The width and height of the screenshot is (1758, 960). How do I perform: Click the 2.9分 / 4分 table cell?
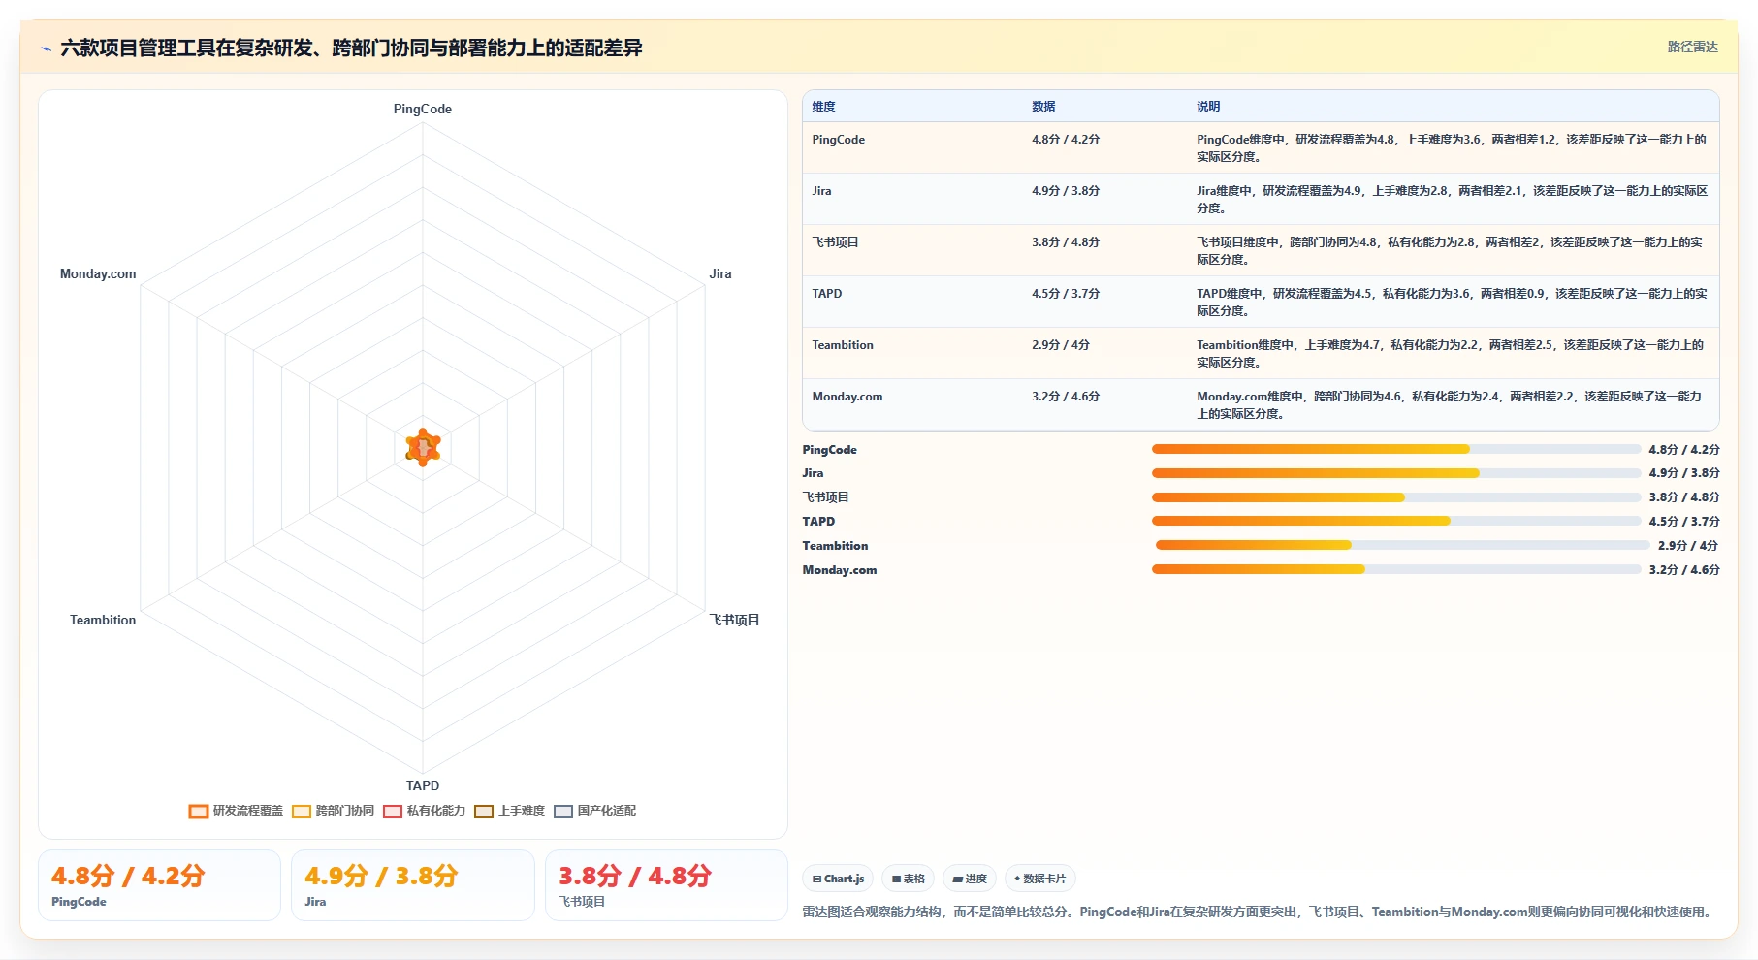pyautogui.click(x=1061, y=345)
